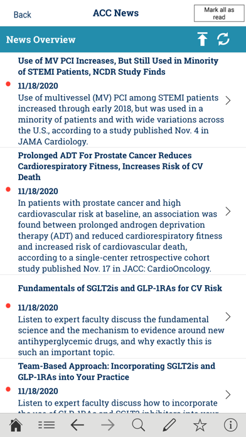
Task: Open favorites with the star icon
Action: (x=200, y=425)
